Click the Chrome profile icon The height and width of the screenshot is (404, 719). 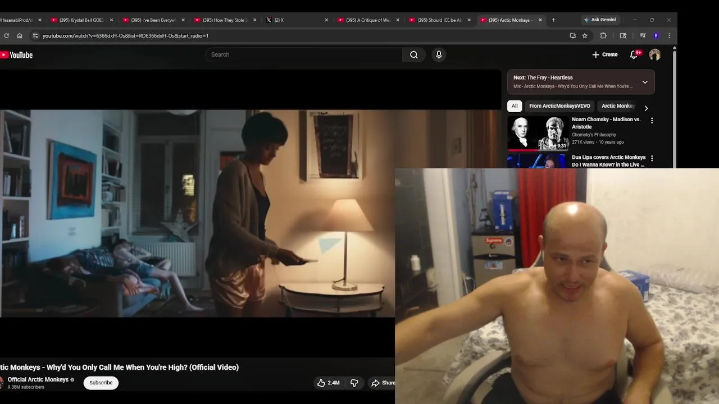656,35
